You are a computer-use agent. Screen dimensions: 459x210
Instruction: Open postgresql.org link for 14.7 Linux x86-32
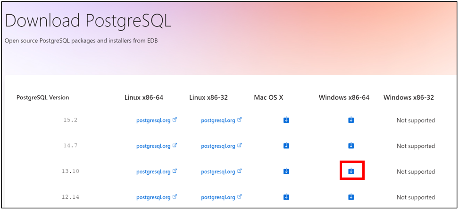click(221, 146)
